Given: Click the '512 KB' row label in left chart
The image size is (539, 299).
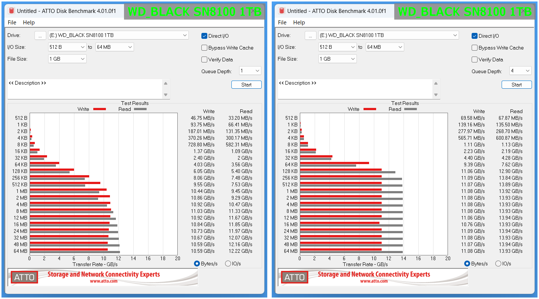Looking at the screenshot, I should point(19,184).
